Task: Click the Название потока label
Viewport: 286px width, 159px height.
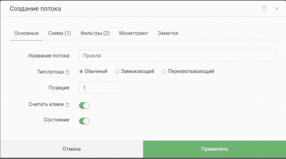Action: (49, 56)
